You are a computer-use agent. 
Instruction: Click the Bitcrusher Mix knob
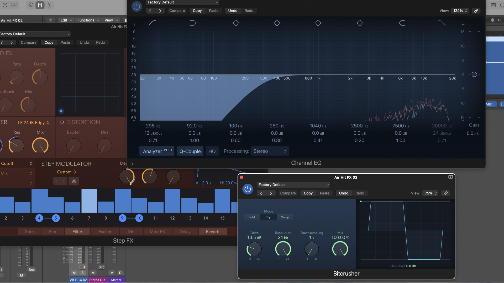pyautogui.click(x=340, y=249)
